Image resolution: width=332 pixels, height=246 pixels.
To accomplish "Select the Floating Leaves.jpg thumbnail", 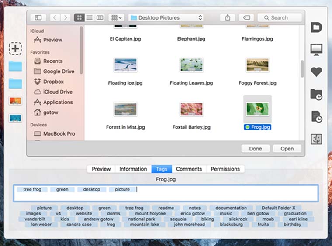I will (191, 65).
